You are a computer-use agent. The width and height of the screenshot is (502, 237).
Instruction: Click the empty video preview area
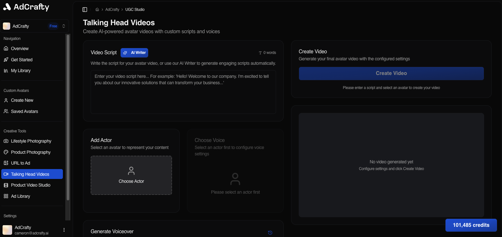[x=391, y=165]
